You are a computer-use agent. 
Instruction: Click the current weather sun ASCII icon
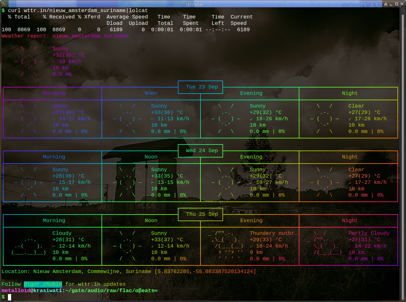[29, 61]
